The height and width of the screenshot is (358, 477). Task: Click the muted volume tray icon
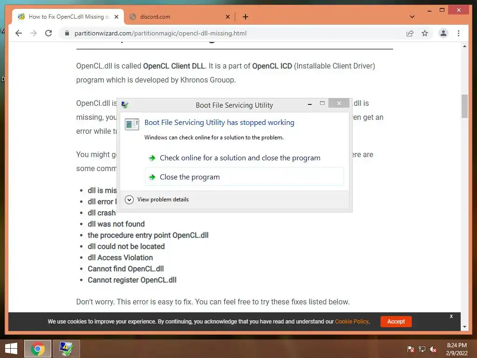[x=433, y=349]
